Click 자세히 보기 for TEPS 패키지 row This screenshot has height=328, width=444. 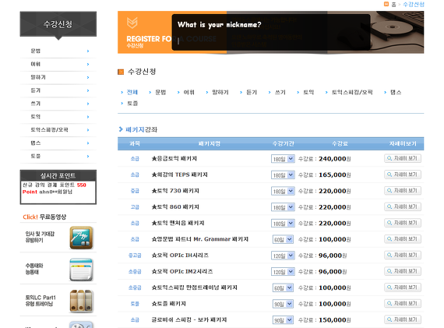(403, 175)
